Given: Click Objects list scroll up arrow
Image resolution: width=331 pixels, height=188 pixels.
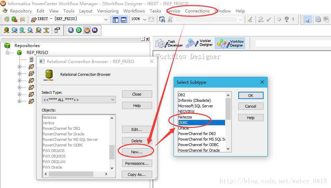Looking at the screenshot, I should pos(112,118).
